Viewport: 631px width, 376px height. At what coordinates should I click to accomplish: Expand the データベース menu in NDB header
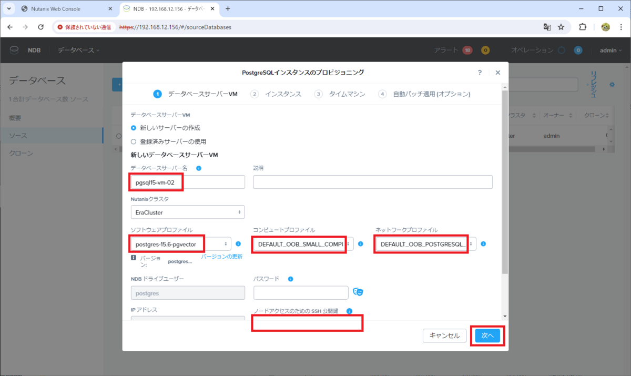coord(78,50)
